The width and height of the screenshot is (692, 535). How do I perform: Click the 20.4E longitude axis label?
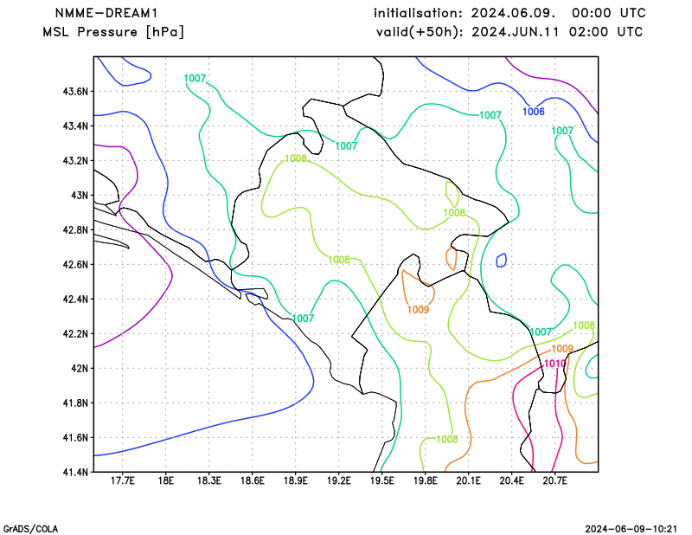click(511, 480)
